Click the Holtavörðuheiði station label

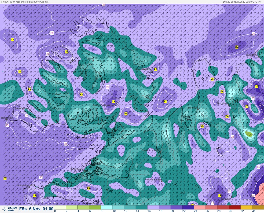(153, 180)
